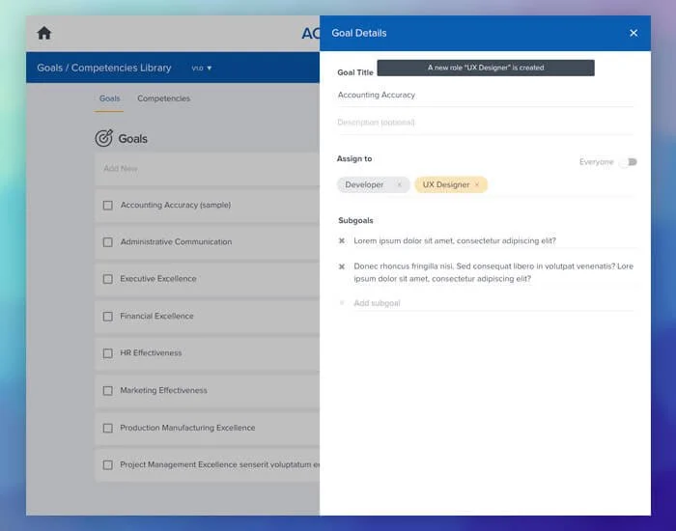The height and width of the screenshot is (531, 676).
Task: Click the Add subgoal input
Action: [x=493, y=303]
